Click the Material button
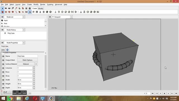Image resolution: width=179 pixels, height=101 pixels. (26, 64)
